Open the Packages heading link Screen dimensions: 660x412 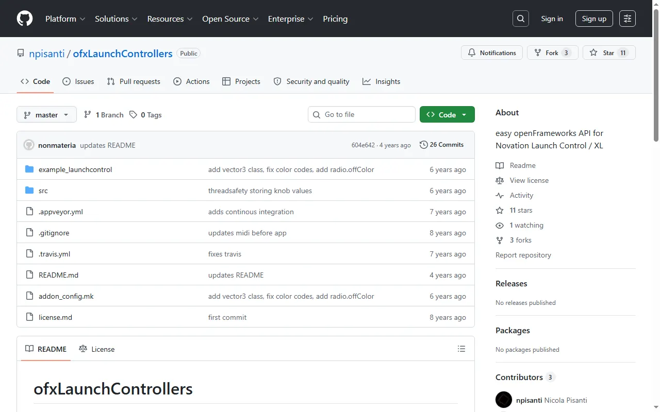513,330
